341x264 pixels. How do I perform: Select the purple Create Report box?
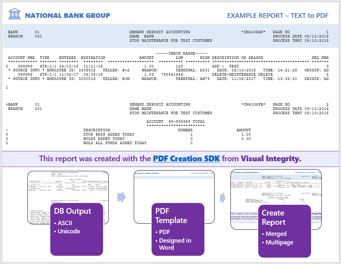tap(284, 231)
